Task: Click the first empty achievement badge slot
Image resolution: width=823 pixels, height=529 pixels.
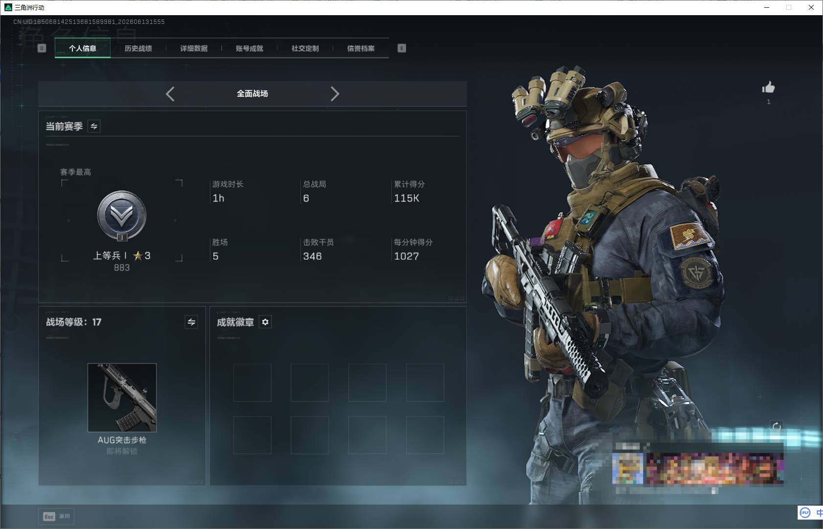Action: point(252,383)
